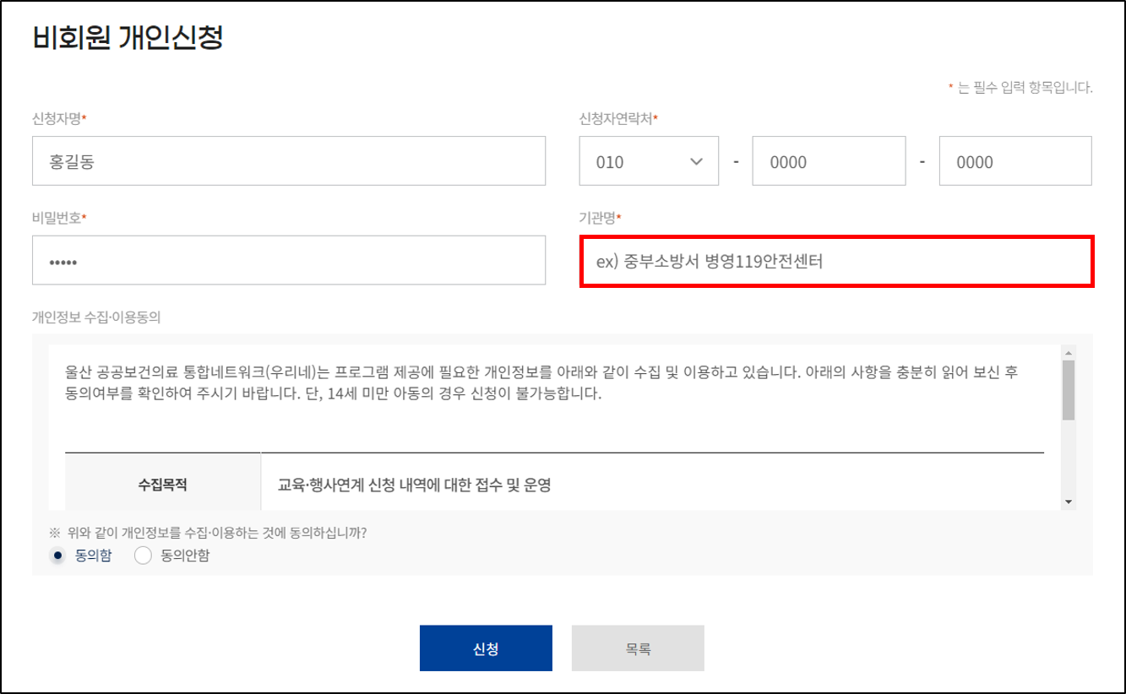Viewport: 1126px width, 694px height.
Task: Click the 필수 입력 항목입니다 note
Action: [x=1020, y=87]
